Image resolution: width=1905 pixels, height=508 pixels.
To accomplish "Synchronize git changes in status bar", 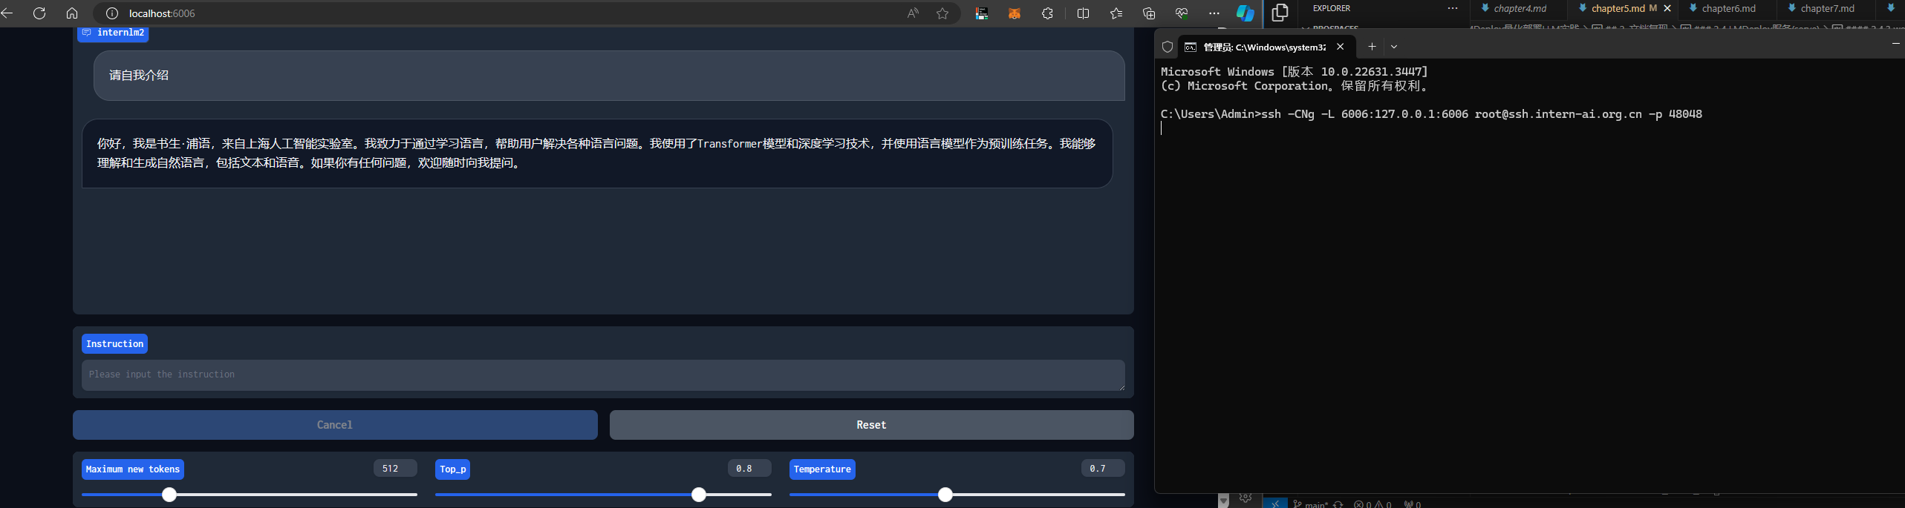I will point(1338,504).
